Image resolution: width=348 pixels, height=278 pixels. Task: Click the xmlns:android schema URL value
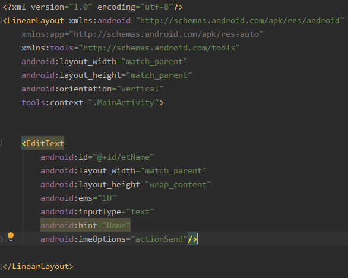point(240,21)
